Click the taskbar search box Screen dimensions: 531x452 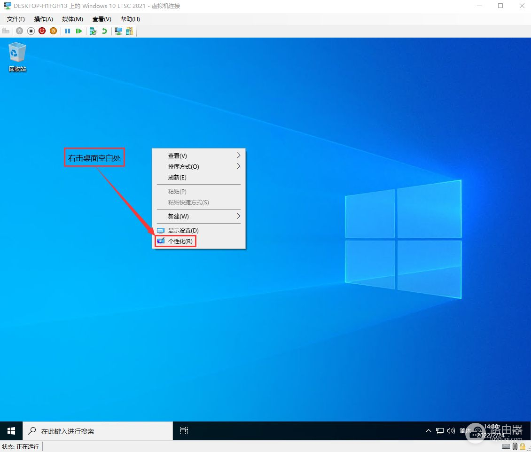[x=98, y=430]
